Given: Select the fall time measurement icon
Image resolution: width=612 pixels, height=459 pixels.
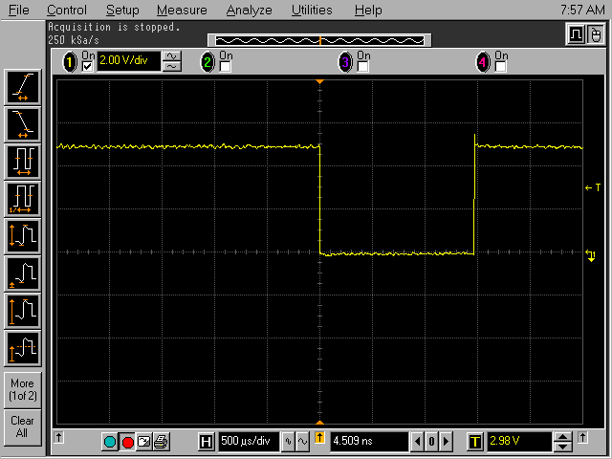Looking at the screenshot, I should (x=23, y=124).
